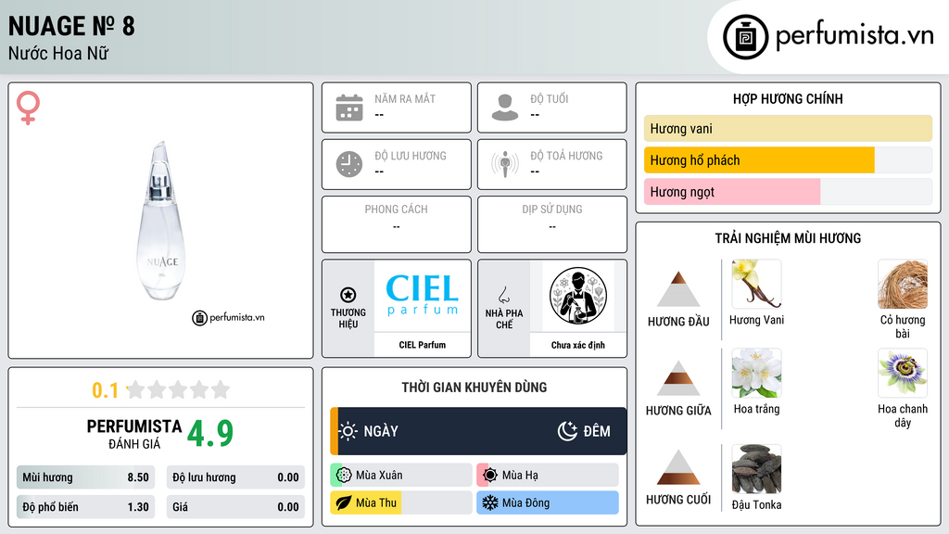
Task: Click the top-note pyramid icon above Hương đầu
Action: click(x=678, y=289)
